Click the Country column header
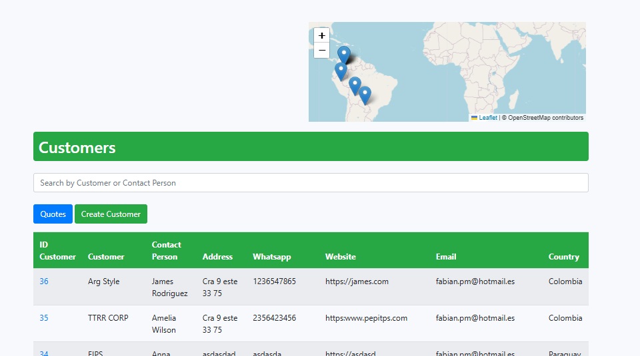The height and width of the screenshot is (356, 640). 563,257
